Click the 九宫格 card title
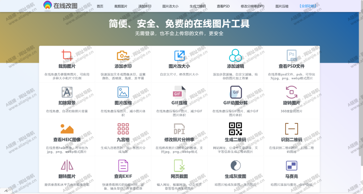This screenshot has height=194, width=363. [123, 140]
